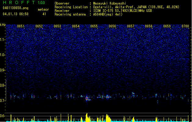The width and height of the screenshot is (192, 122).
Task: Click the 'meteor' count label
Action: point(43,9)
